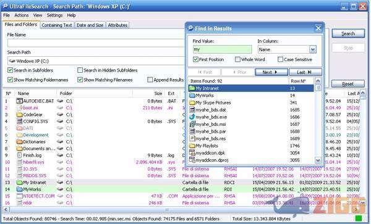Click the find results list scroll down arrow
This screenshot has width=371, height=224.
318,160
